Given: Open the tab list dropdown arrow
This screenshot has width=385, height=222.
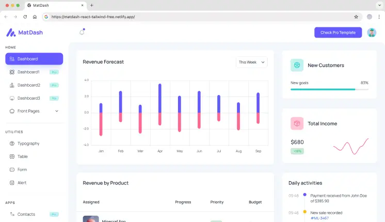Looking at the screenshot, I should 378,5.
